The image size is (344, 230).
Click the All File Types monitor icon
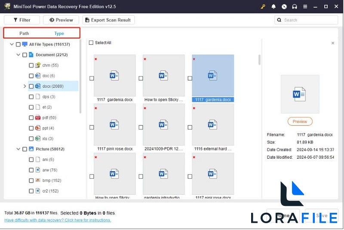(25, 44)
